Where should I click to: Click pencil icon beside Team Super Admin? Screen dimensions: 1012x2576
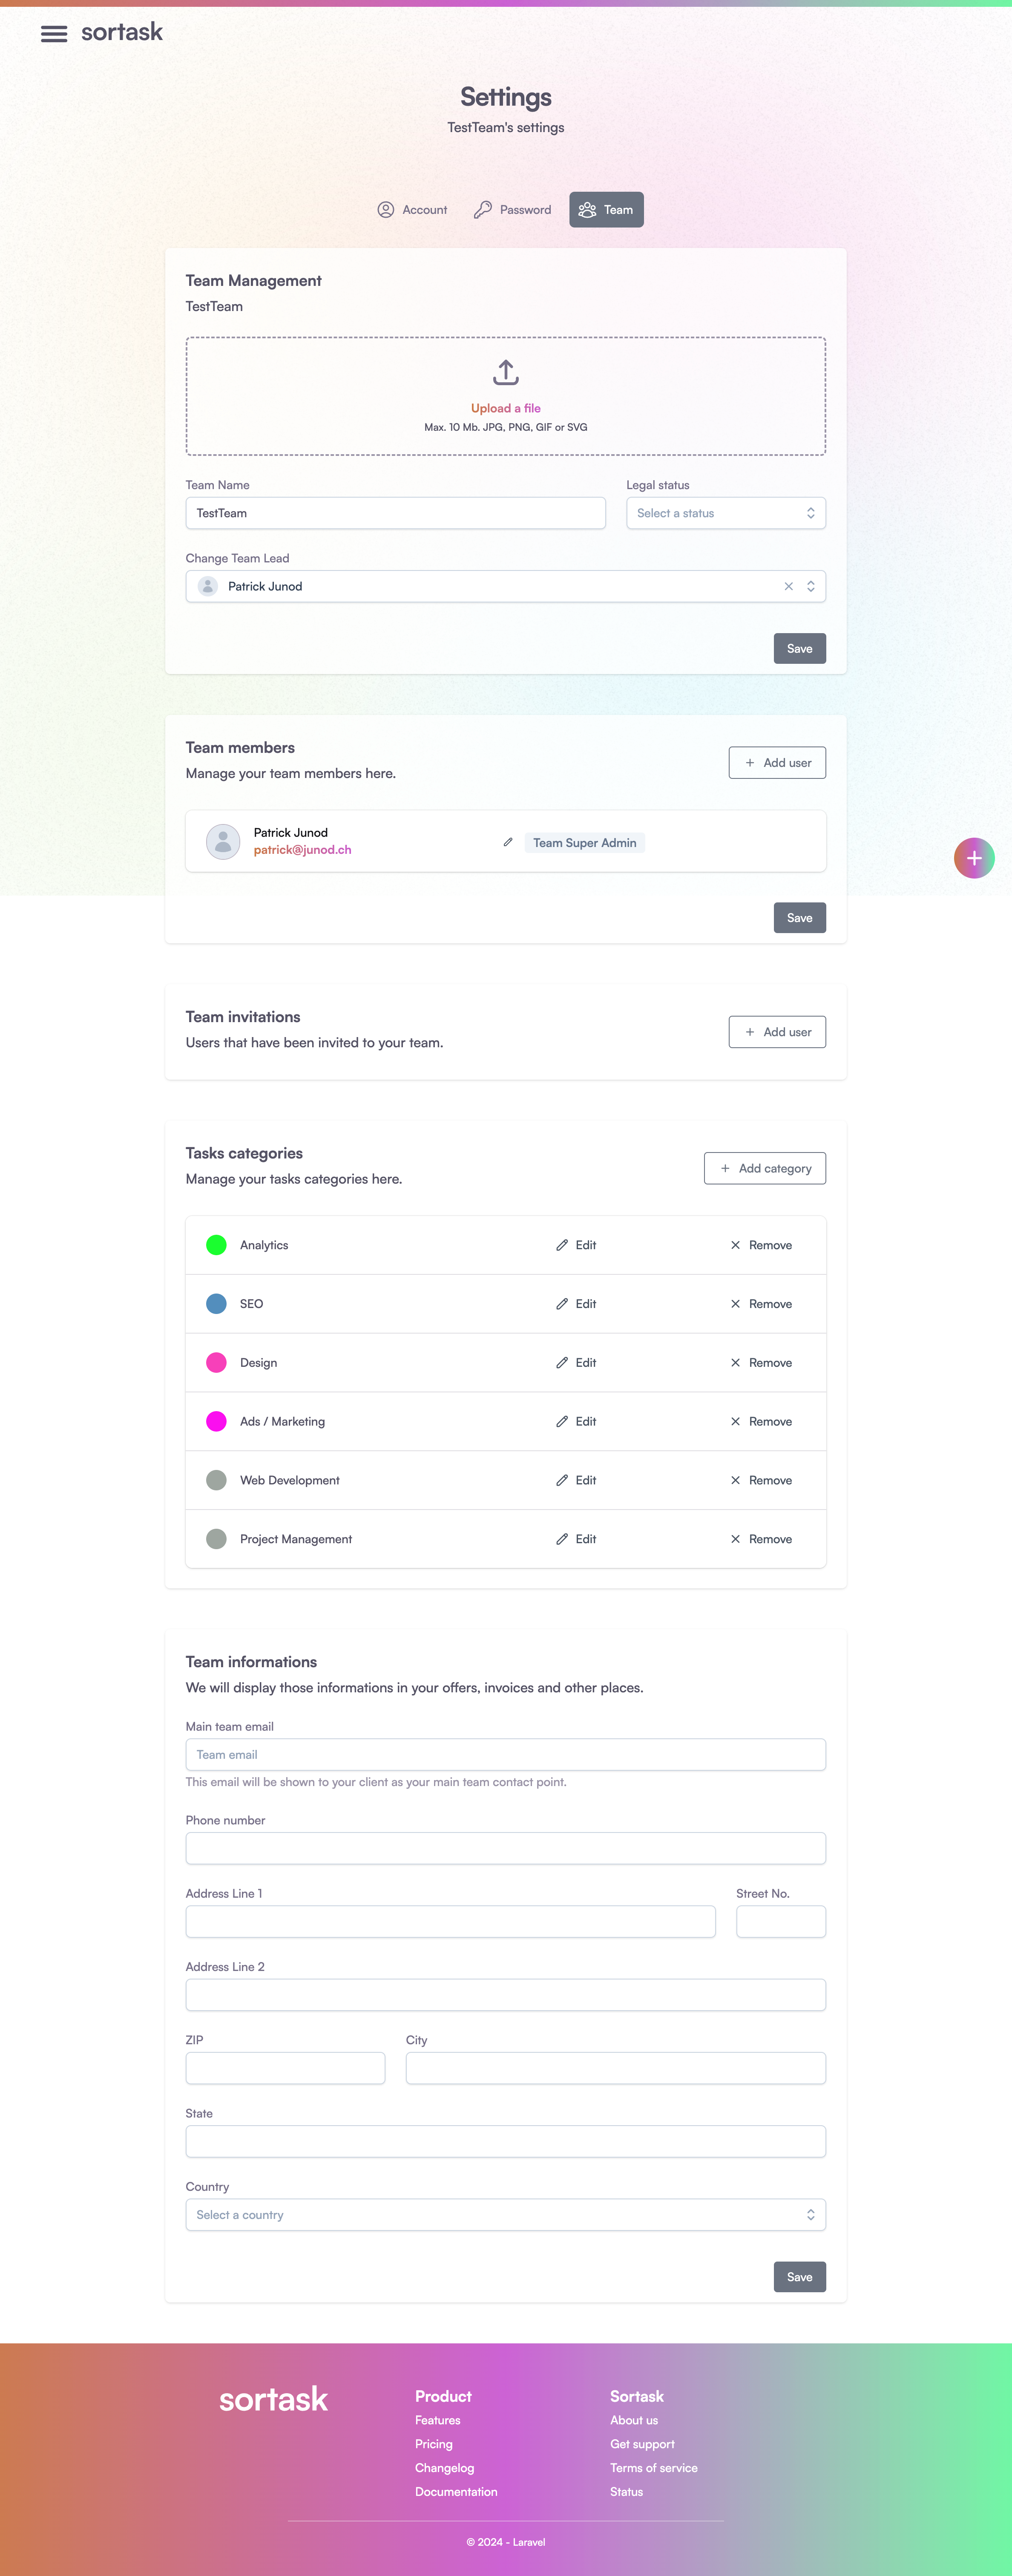click(508, 842)
